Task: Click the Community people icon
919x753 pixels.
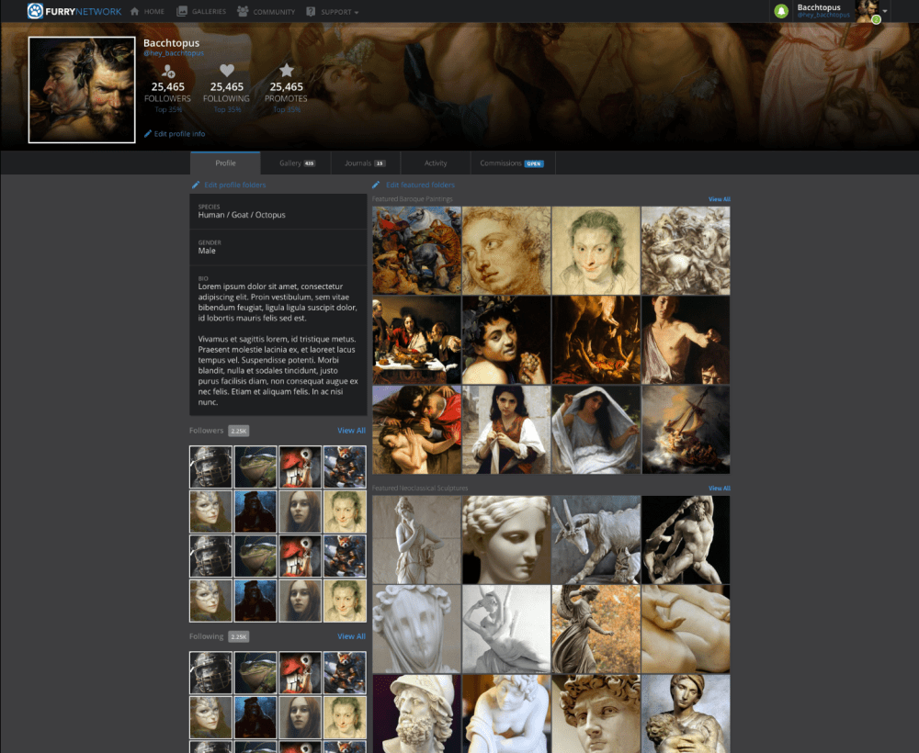Action: coord(243,12)
